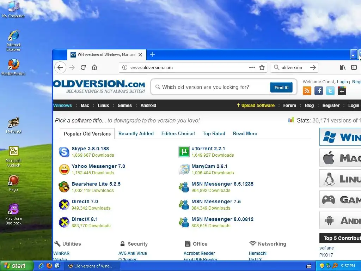The width and height of the screenshot is (361, 271).
Task: Select Mac in navigation bar
Action: pos(85,105)
